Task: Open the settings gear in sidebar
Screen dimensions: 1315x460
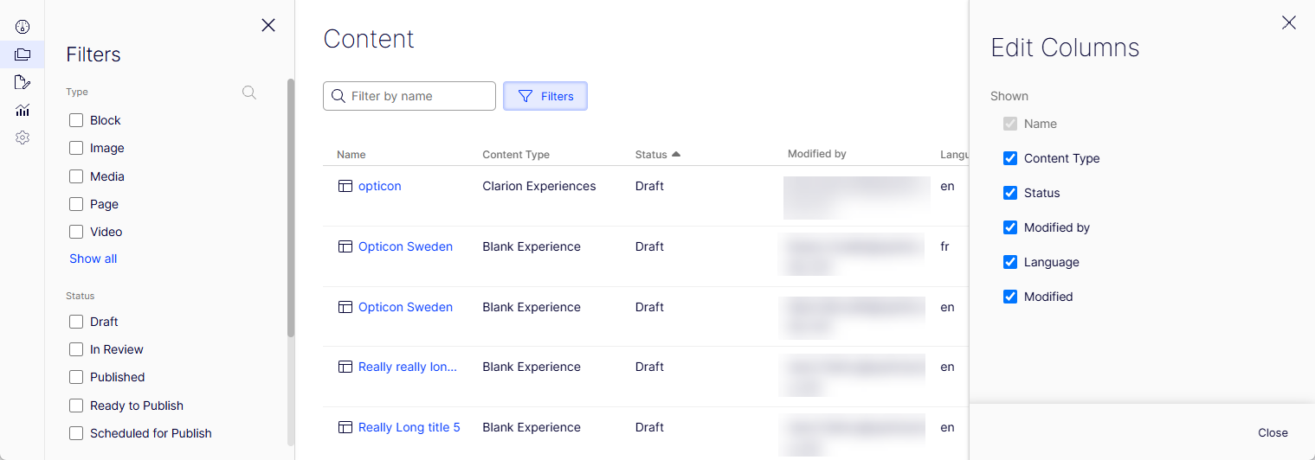Action: tap(23, 137)
